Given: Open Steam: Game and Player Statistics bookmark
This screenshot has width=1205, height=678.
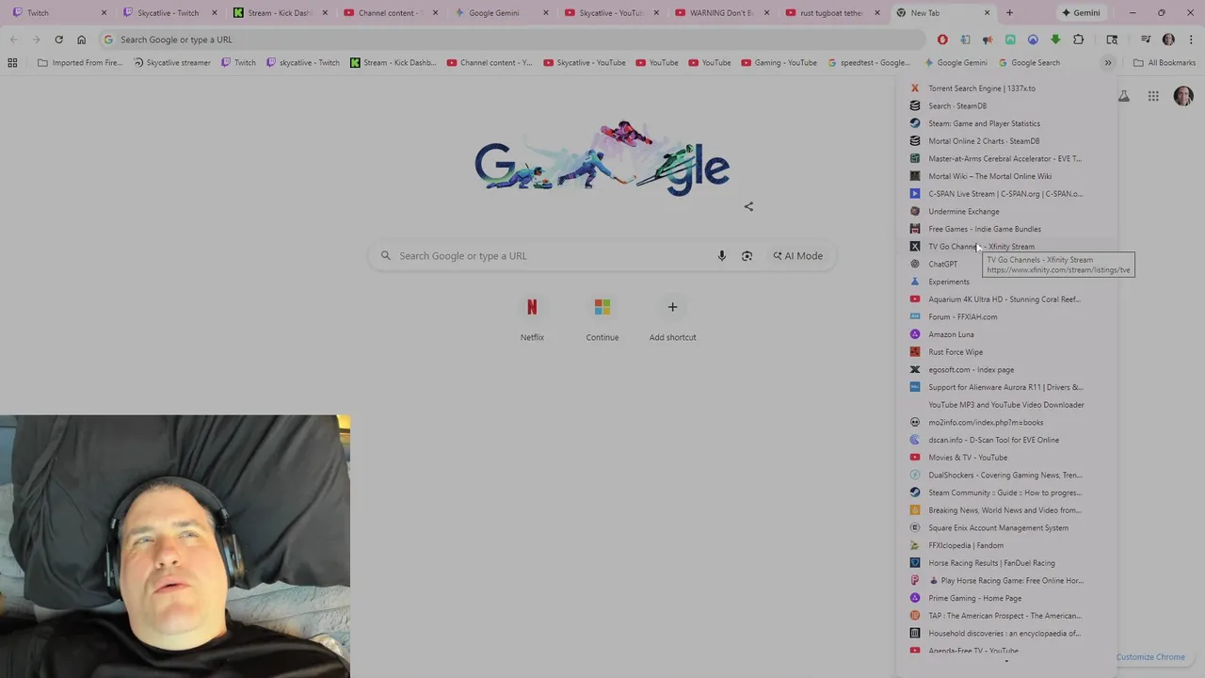Looking at the screenshot, I should click(1006, 123).
